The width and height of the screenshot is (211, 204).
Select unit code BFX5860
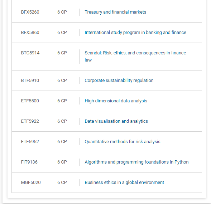click(x=30, y=33)
